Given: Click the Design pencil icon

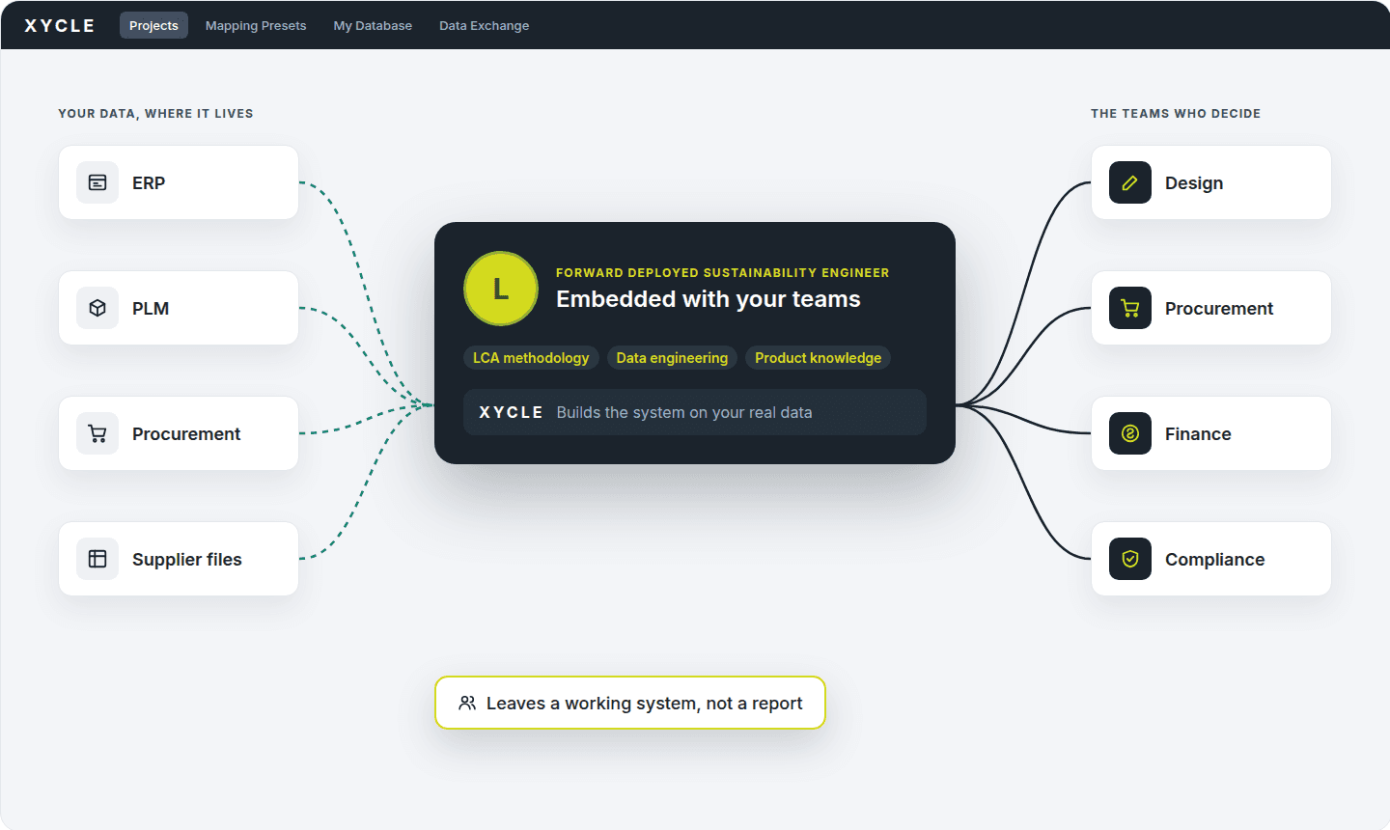Looking at the screenshot, I should [x=1130, y=182].
